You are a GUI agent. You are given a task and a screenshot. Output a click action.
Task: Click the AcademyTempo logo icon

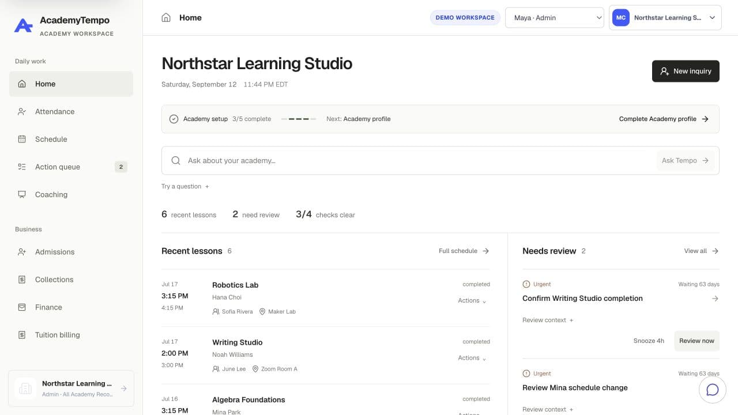coord(23,25)
